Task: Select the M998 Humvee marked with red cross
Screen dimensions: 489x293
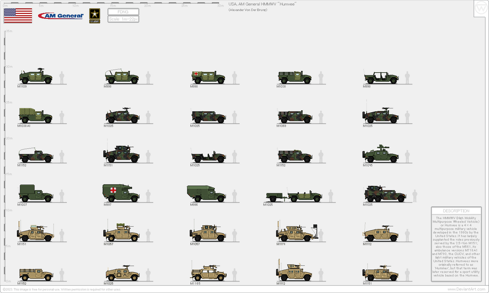Action: point(208,77)
